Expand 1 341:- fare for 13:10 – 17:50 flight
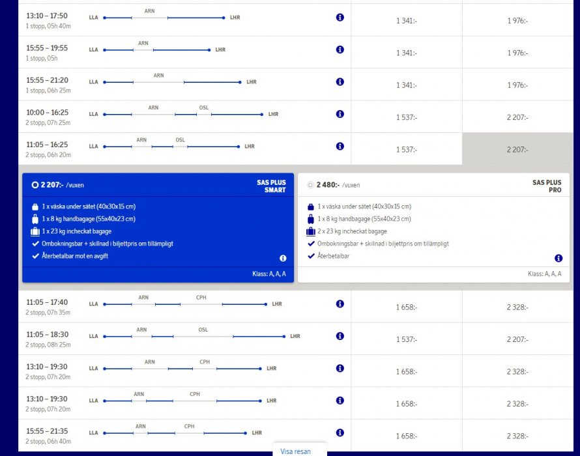This screenshot has height=456, width=580. [406, 20]
